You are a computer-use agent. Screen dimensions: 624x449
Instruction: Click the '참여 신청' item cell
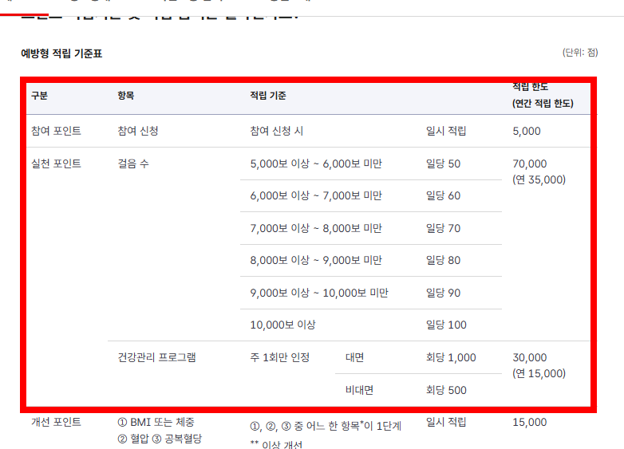pyautogui.click(x=138, y=131)
